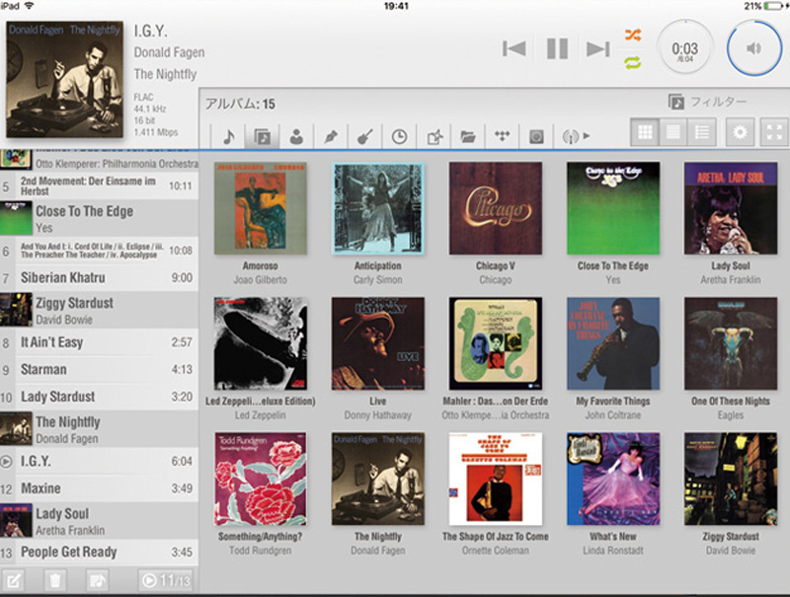
Task: Expand more tabs arrow beside radio icon
Action: click(x=586, y=135)
